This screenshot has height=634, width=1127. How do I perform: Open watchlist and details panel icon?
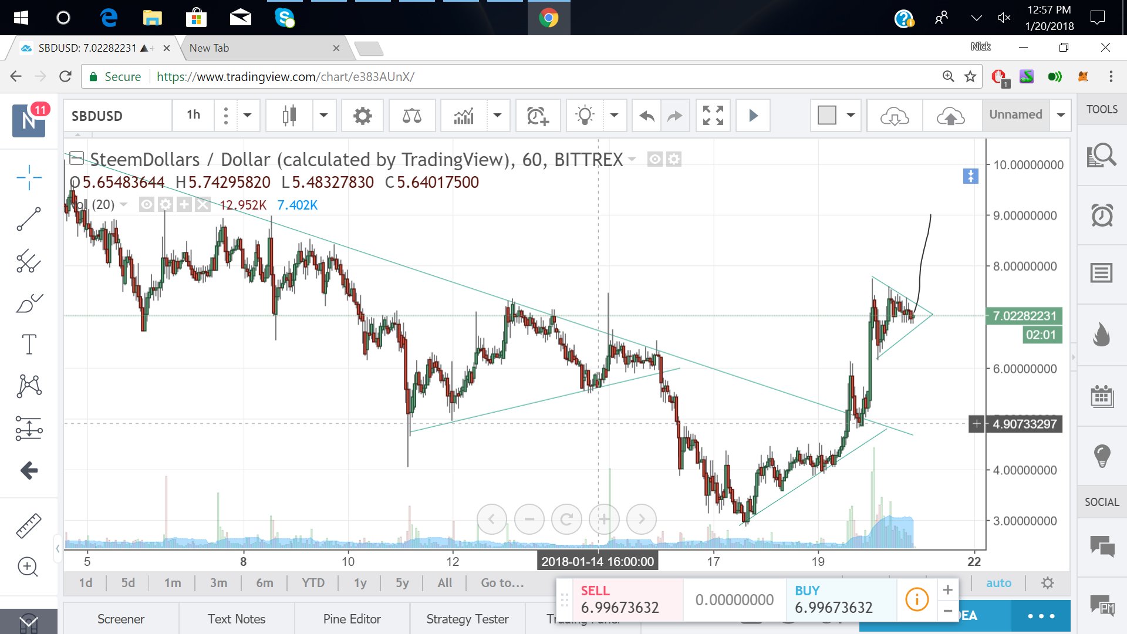1102,156
